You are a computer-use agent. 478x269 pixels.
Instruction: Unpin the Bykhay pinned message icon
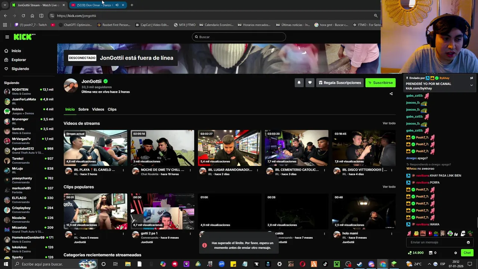click(x=471, y=78)
